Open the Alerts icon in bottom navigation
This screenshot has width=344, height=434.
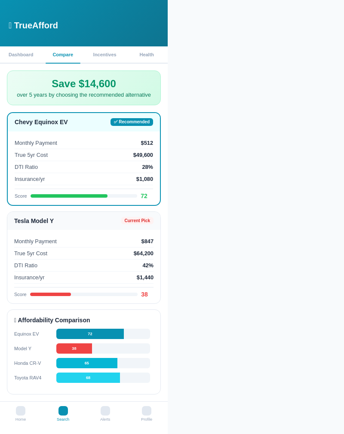105,411
